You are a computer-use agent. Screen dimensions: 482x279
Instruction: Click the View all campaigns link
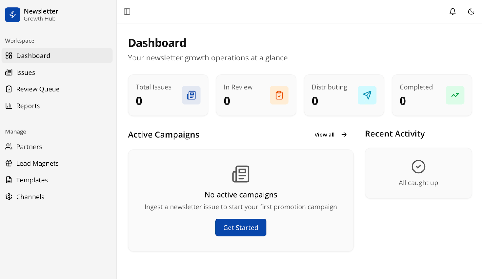tap(330, 135)
